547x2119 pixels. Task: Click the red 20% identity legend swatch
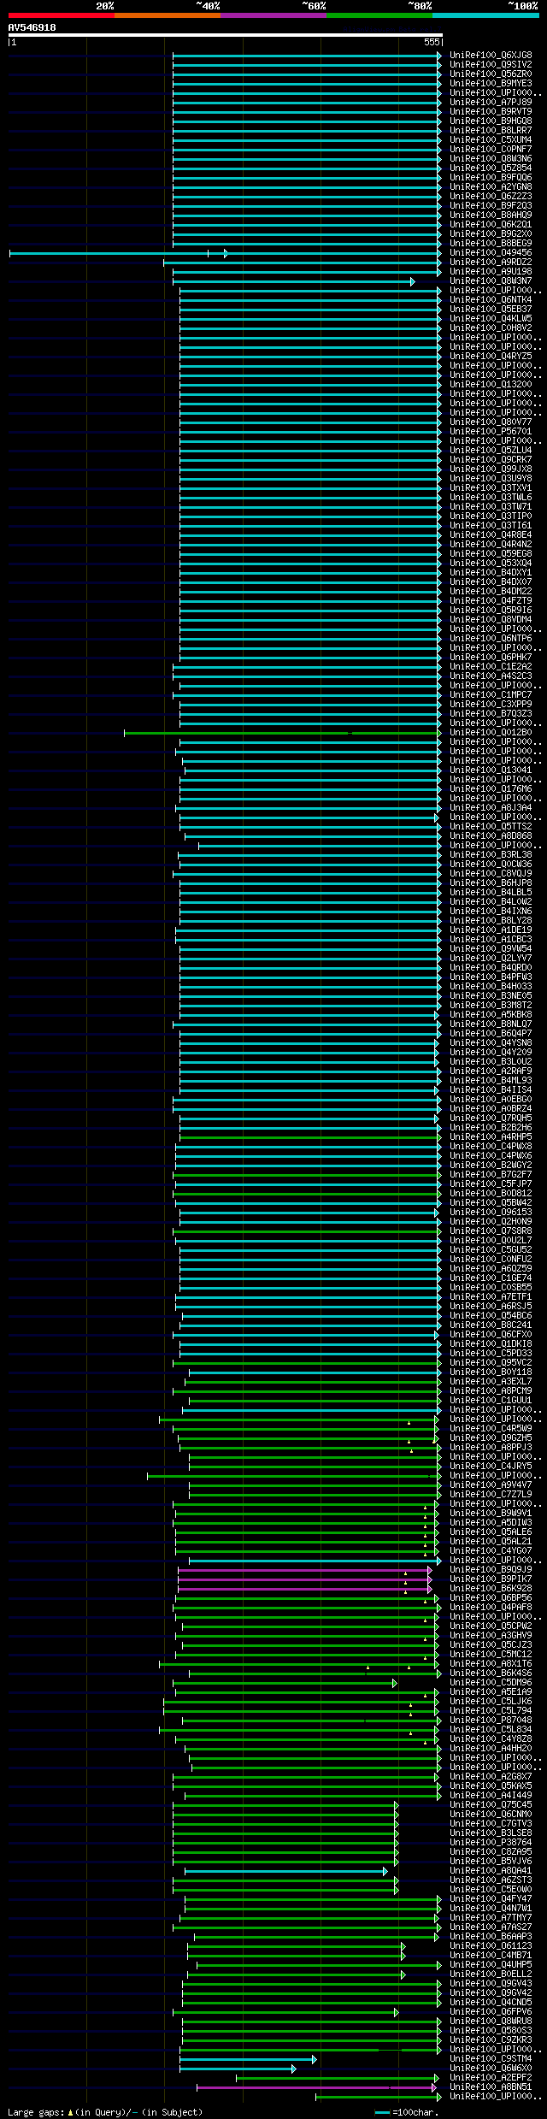pyautogui.click(x=61, y=15)
